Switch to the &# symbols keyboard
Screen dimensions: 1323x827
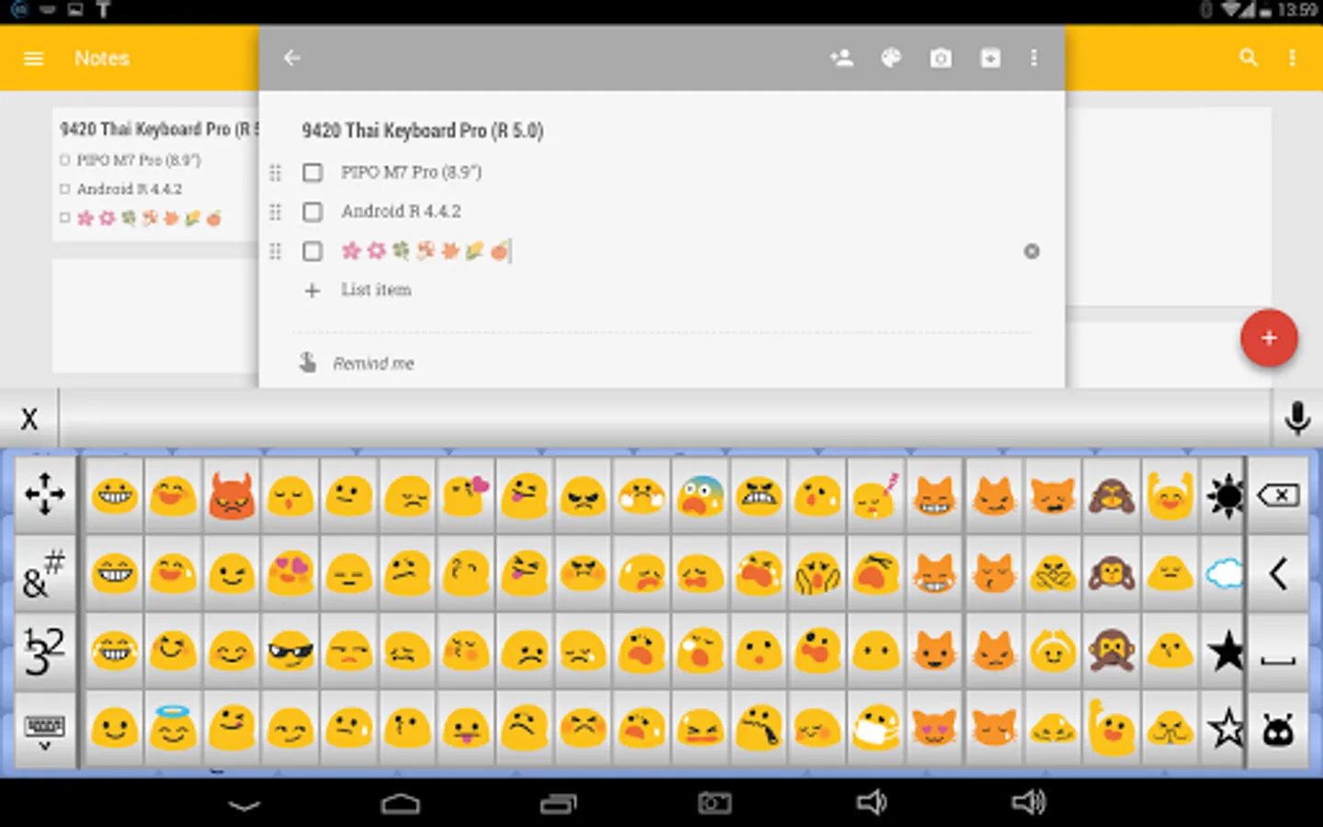45,573
